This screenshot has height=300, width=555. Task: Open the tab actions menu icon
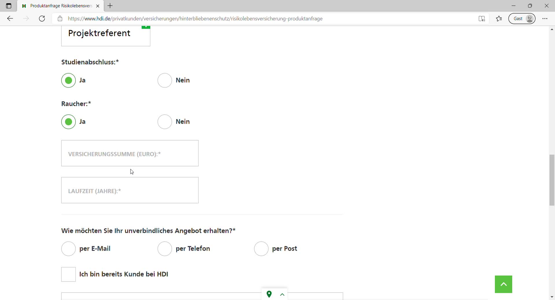coord(9,6)
